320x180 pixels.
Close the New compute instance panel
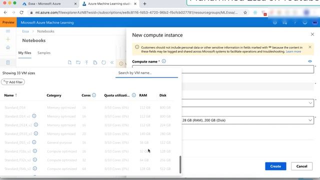[x=312, y=34]
